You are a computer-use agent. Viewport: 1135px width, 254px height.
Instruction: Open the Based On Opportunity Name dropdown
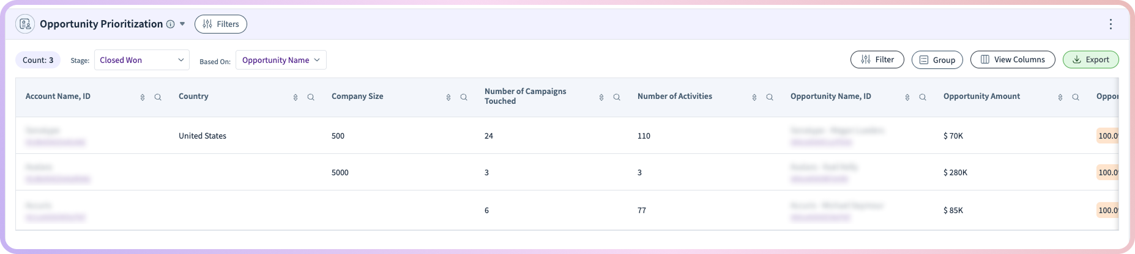pos(281,60)
